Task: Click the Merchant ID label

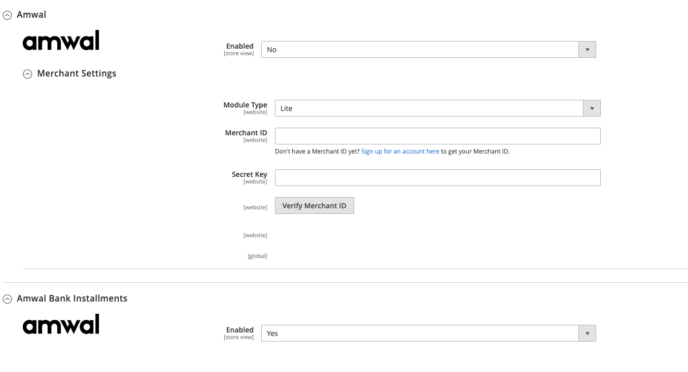Action: click(x=246, y=133)
